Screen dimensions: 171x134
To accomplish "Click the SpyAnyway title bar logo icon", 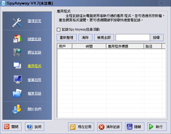I will point(3,3).
